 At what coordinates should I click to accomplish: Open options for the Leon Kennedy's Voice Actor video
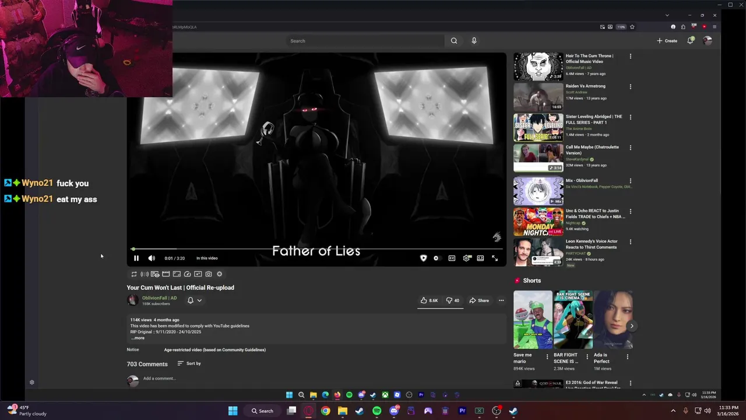(630, 242)
